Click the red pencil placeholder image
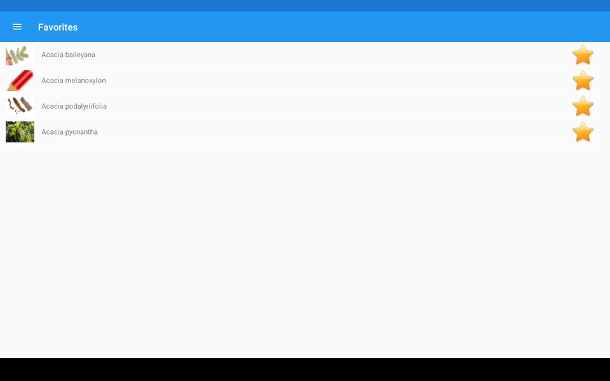 pyautogui.click(x=20, y=81)
